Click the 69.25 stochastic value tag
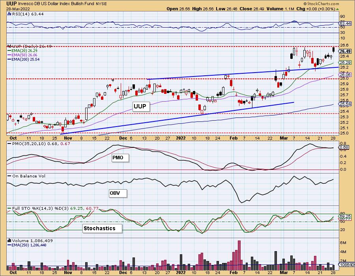The height and width of the screenshot is (276, 355). click(x=346, y=216)
